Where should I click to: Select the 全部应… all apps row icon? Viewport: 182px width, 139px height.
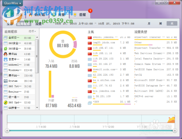click(5, 38)
